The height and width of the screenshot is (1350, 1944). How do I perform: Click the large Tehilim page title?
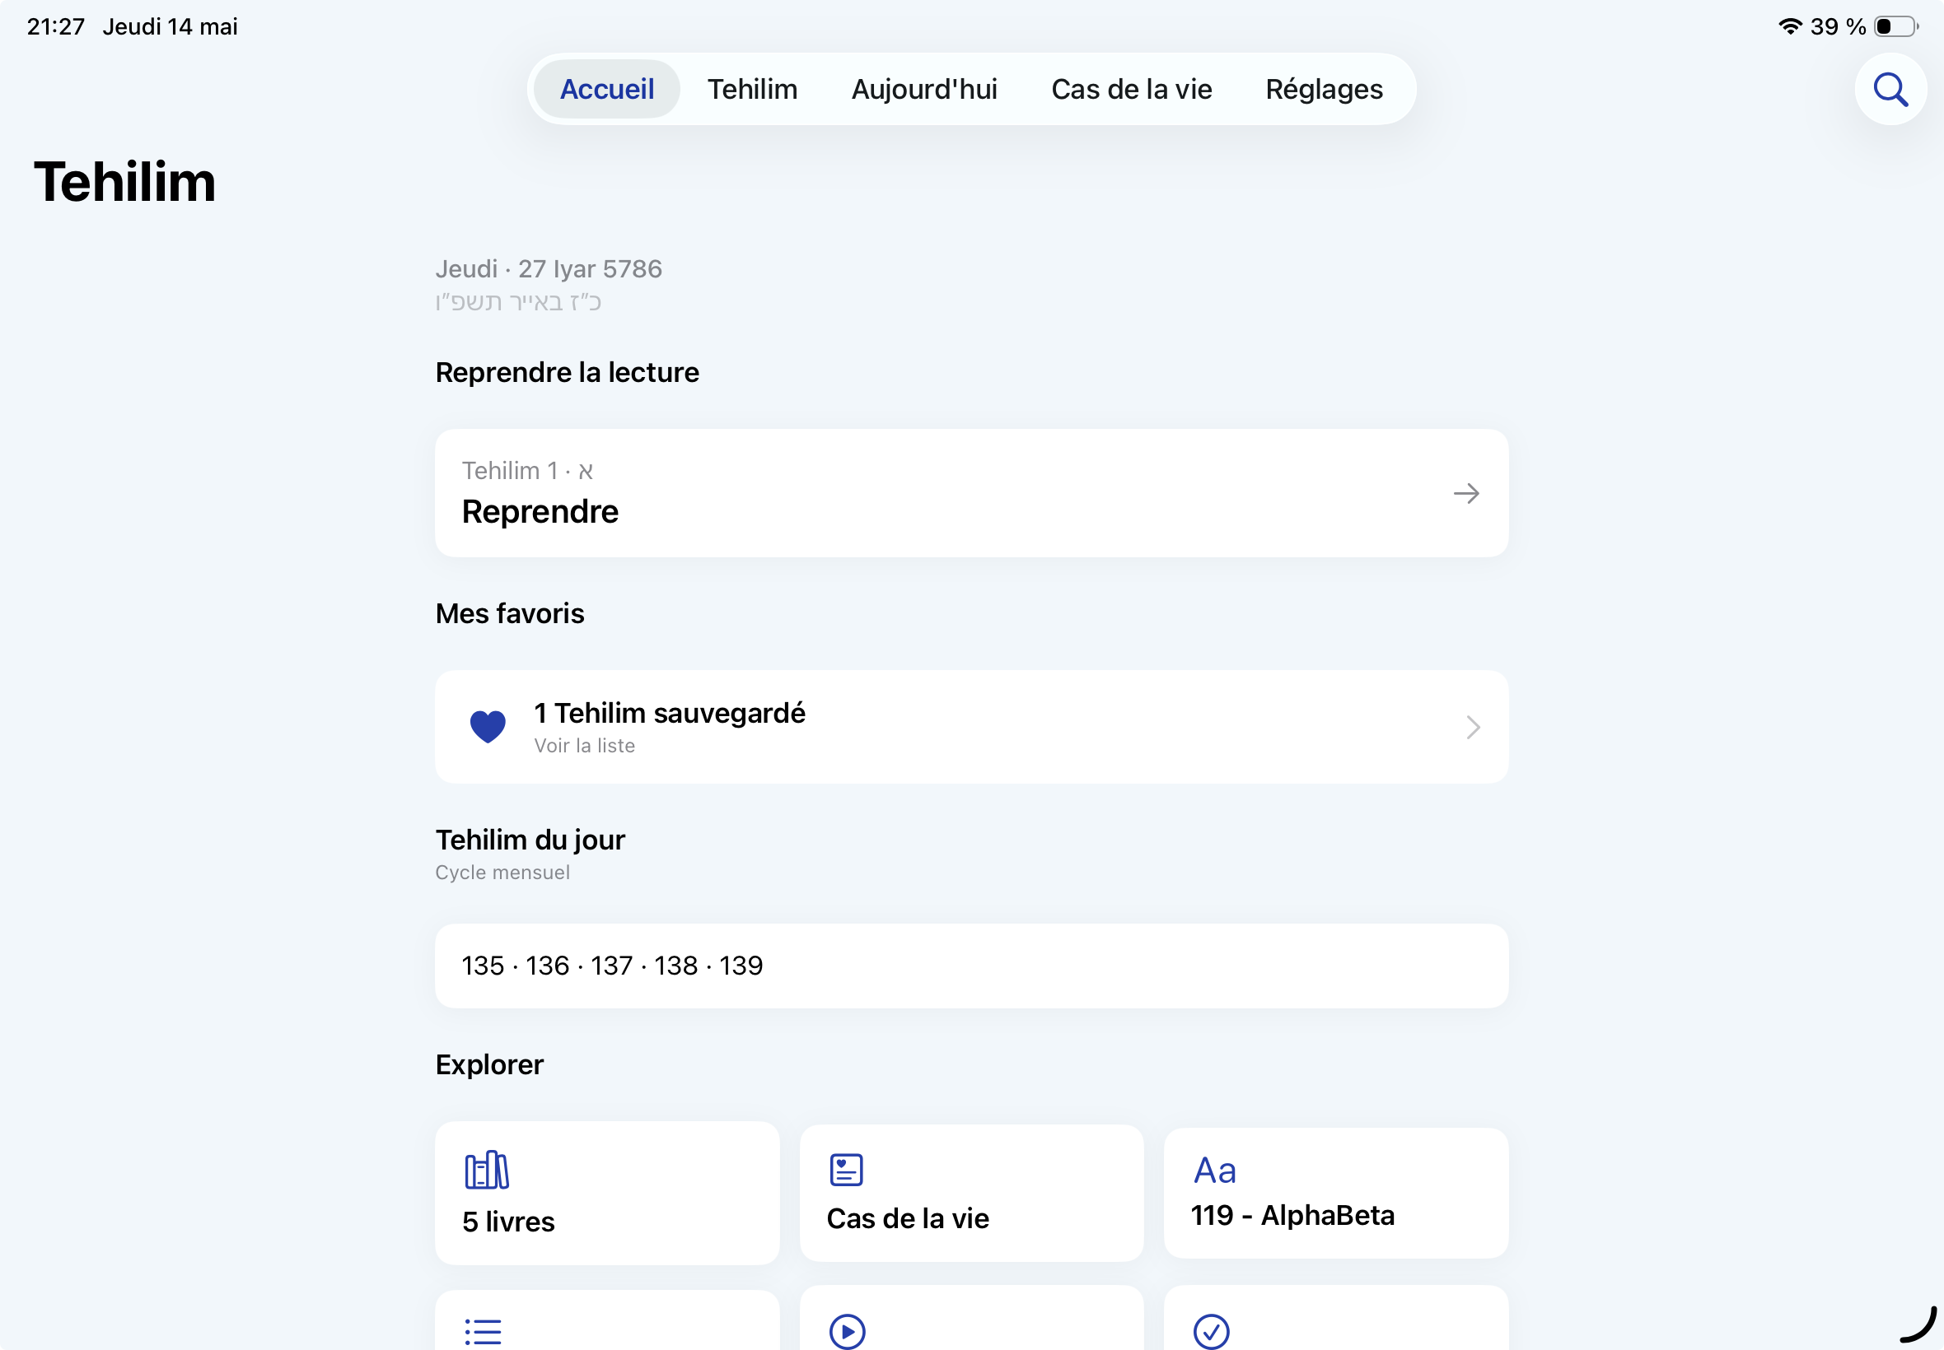[x=124, y=182]
